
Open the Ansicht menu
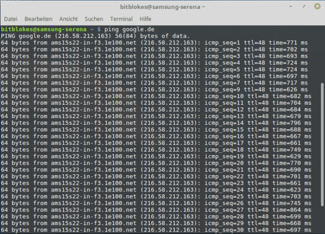tap(68, 19)
